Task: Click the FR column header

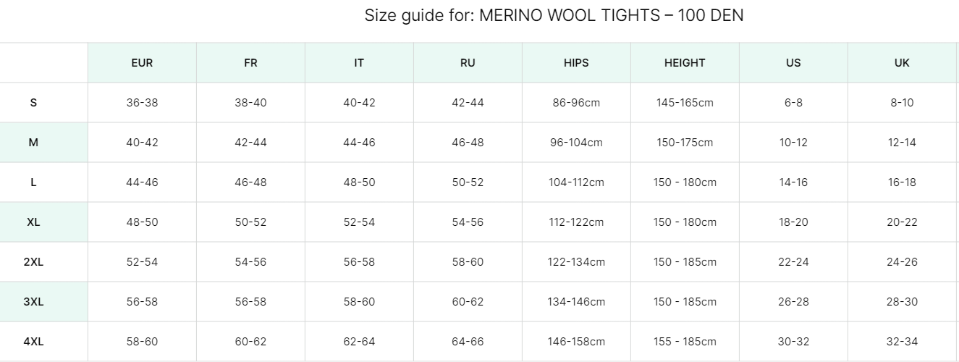Action: pos(250,63)
